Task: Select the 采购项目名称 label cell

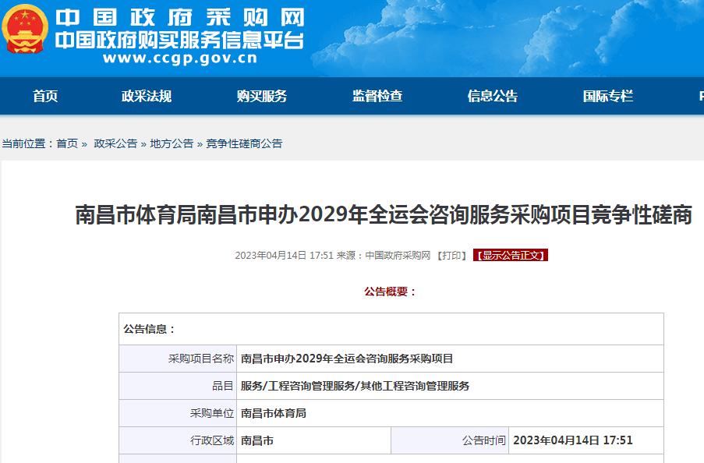Action: 178,359
